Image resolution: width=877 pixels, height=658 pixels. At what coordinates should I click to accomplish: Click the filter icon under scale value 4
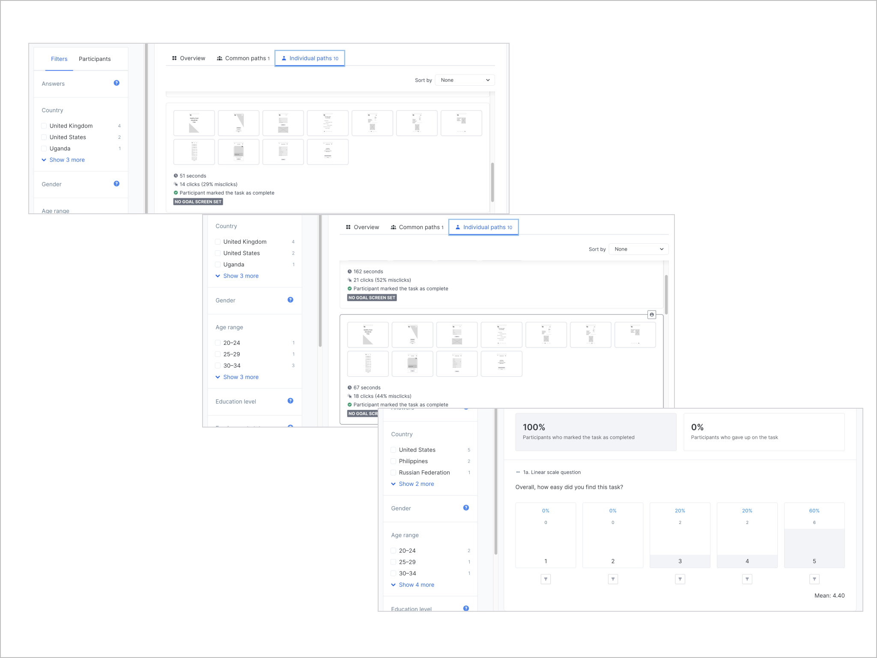click(747, 579)
